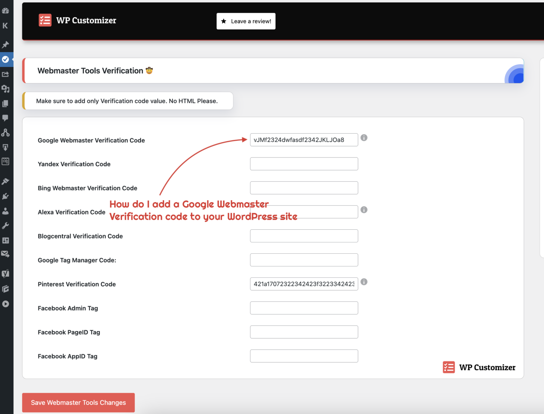
Task: Open Comments via the speech bubble icon
Action: 6,118
